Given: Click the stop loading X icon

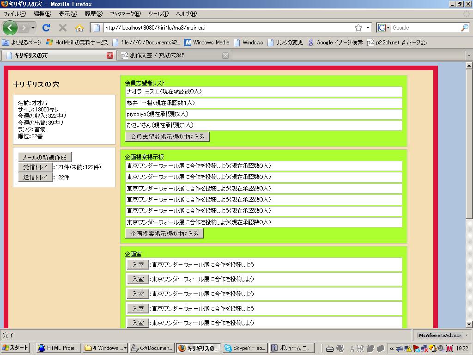Looking at the screenshot, I should [x=63, y=28].
